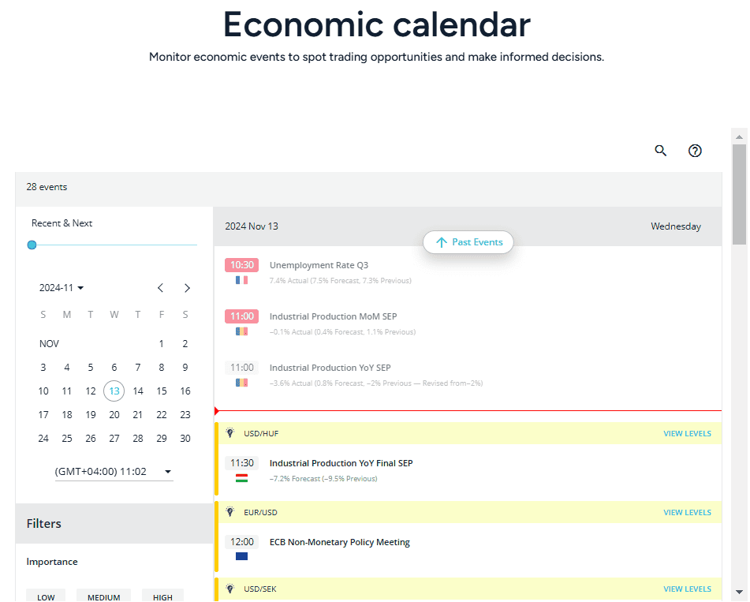Open the GMT+04:00 timezone dropdown
The width and height of the screenshot is (750, 602).
[x=114, y=472]
